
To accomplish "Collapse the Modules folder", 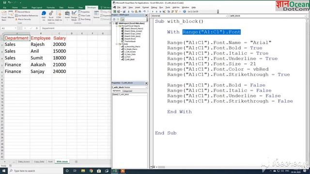I will [x=117, y=44].
